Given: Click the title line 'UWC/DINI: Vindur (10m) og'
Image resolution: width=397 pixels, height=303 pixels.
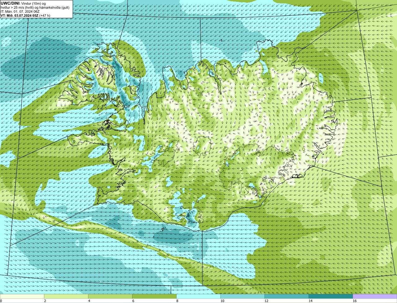Looking at the screenshot, I should point(23,3).
